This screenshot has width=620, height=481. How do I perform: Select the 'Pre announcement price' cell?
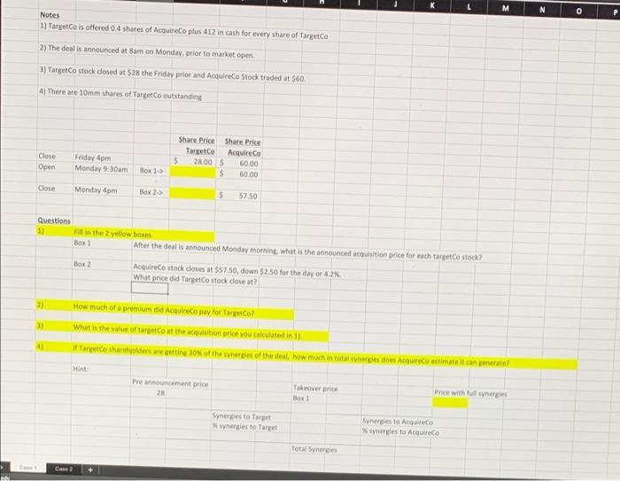(x=170, y=383)
